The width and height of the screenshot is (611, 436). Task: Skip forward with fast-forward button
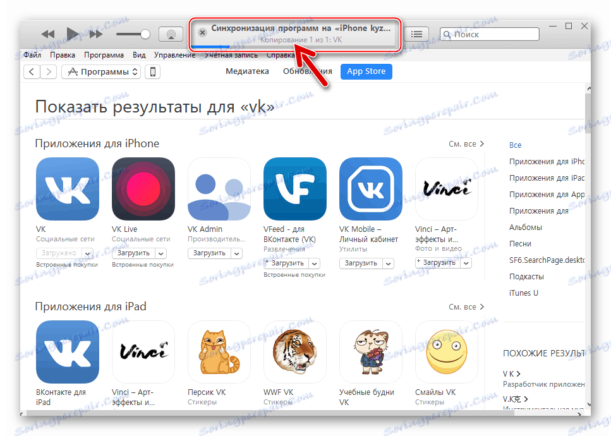point(96,34)
